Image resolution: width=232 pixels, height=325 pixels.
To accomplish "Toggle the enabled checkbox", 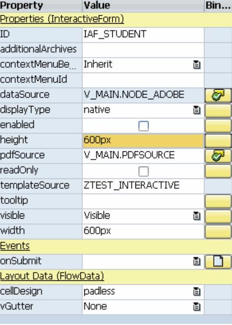I will point(143,126).
